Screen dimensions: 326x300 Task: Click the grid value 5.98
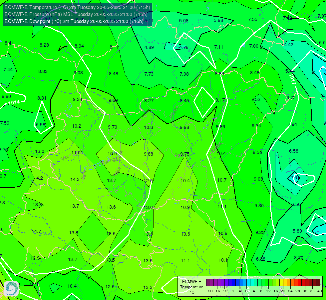coord(218,20)
